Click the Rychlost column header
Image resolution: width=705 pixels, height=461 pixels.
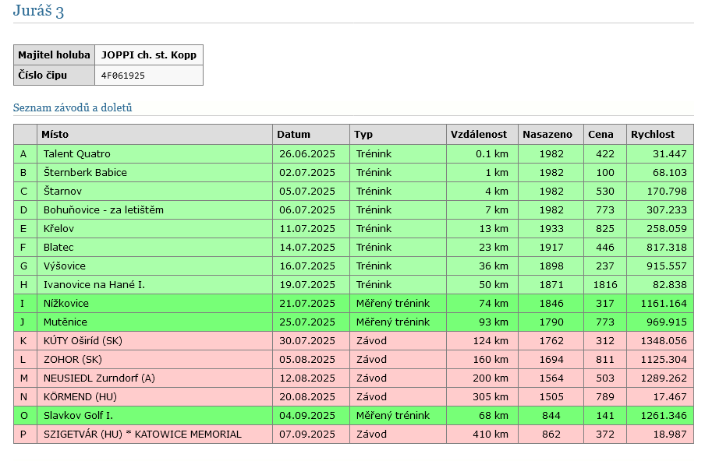click(653, 135)
